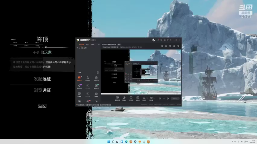Open the video clip tool with the purple badge
The height and width of the screenshot is (144, 257).
point(79,86)
